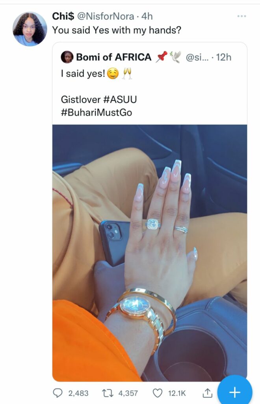
Task: Open the quoted tweet's hand photo
Action: point(150,253)
